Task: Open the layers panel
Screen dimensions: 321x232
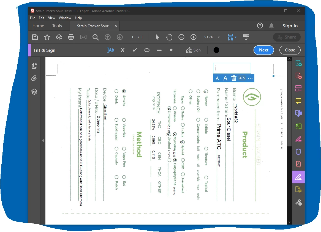Action: [x=34, y=92]
